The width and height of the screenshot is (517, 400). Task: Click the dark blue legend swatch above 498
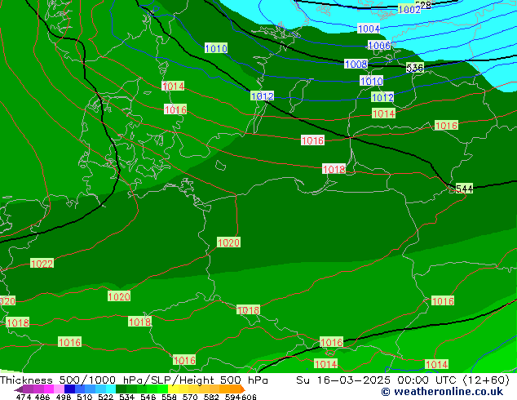[69, 389]
